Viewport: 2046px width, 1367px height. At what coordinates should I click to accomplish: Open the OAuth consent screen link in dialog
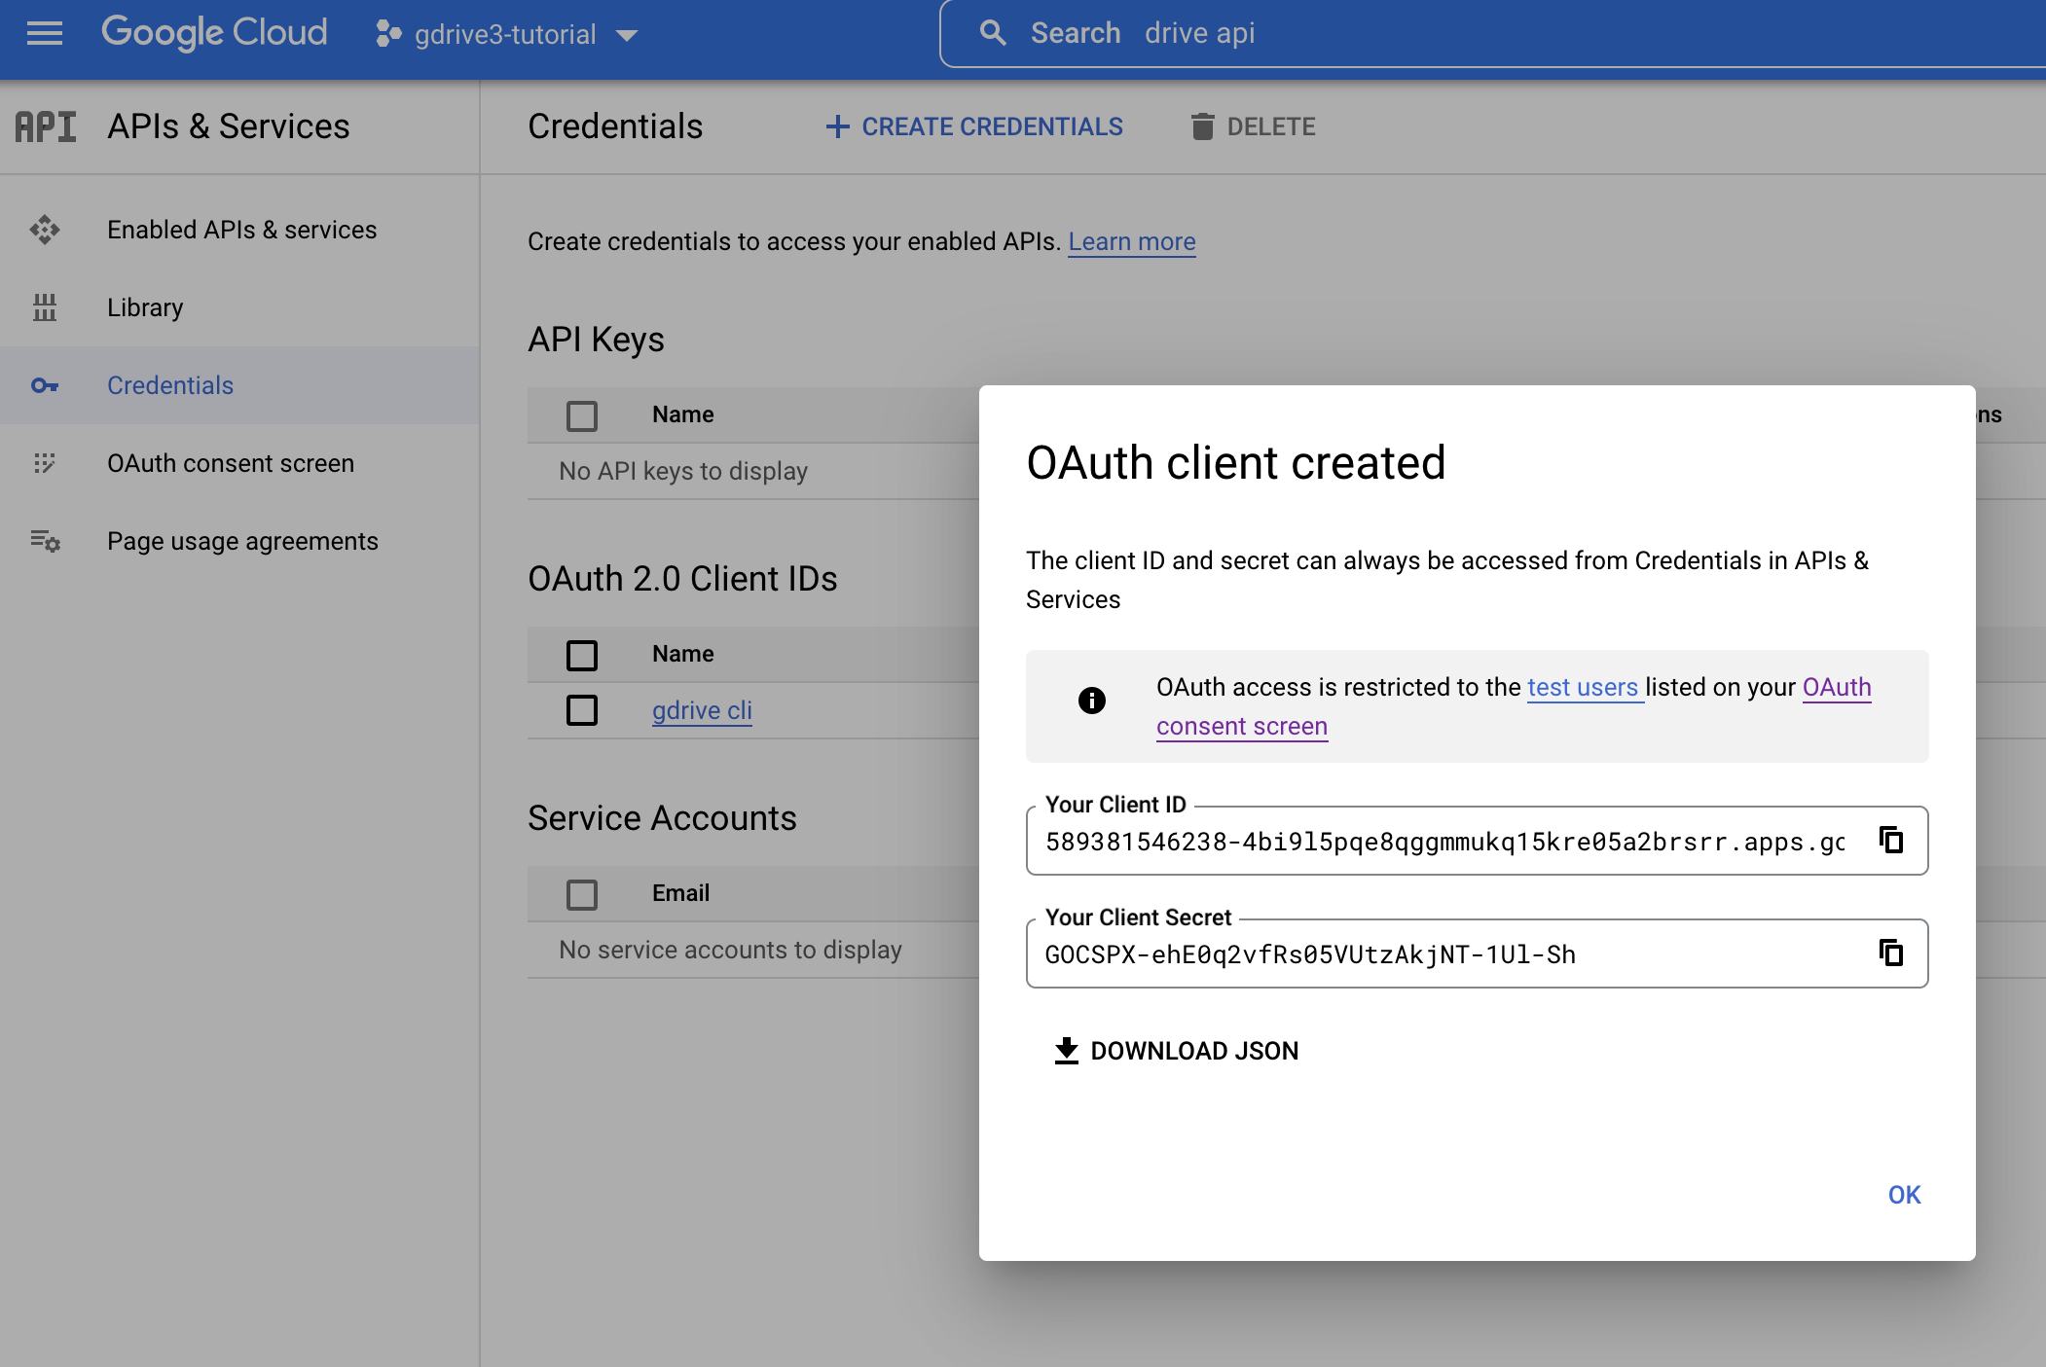[1514, 706]
